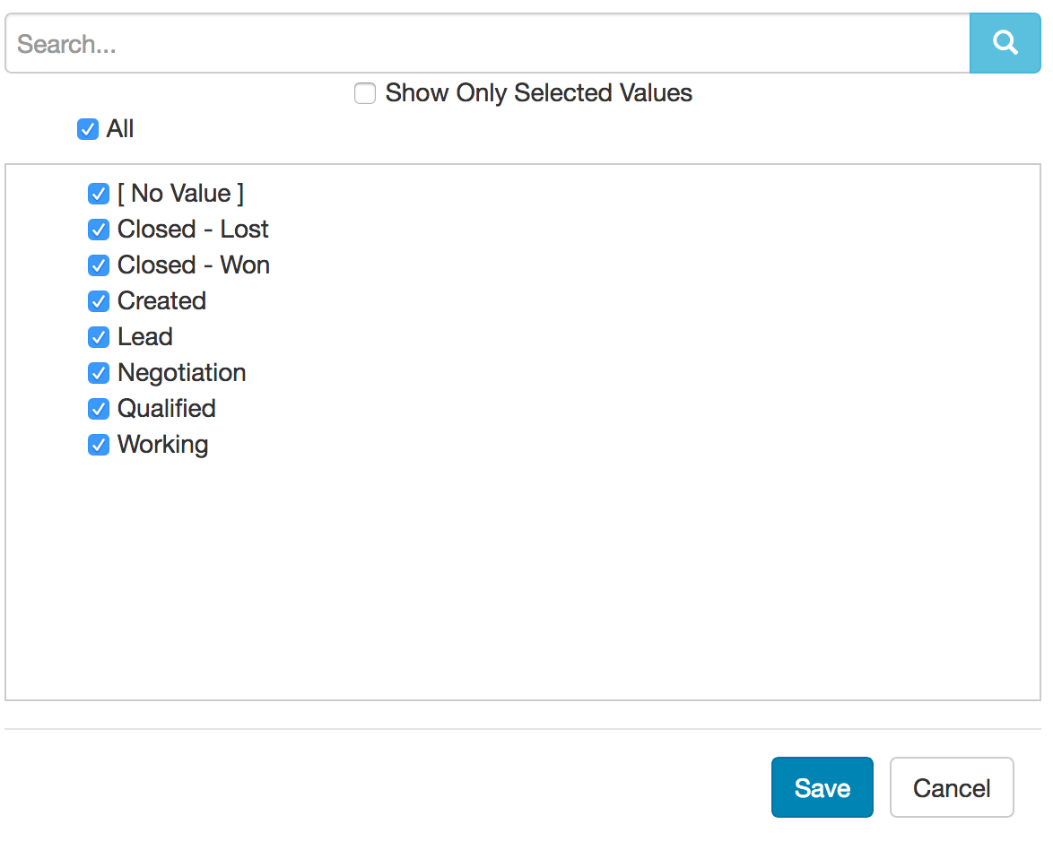
Task: Toggle the Created checkbox off
Action: tap(99, 301)
